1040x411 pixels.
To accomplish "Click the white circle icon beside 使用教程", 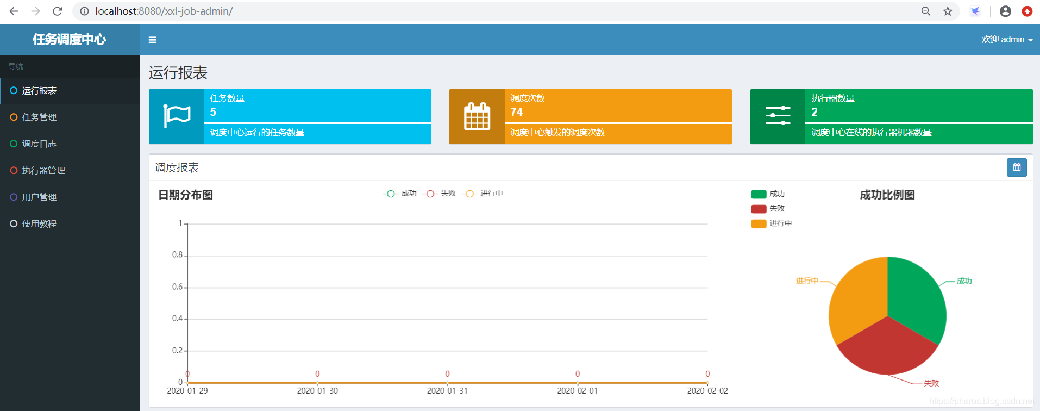I will (14, 224).
